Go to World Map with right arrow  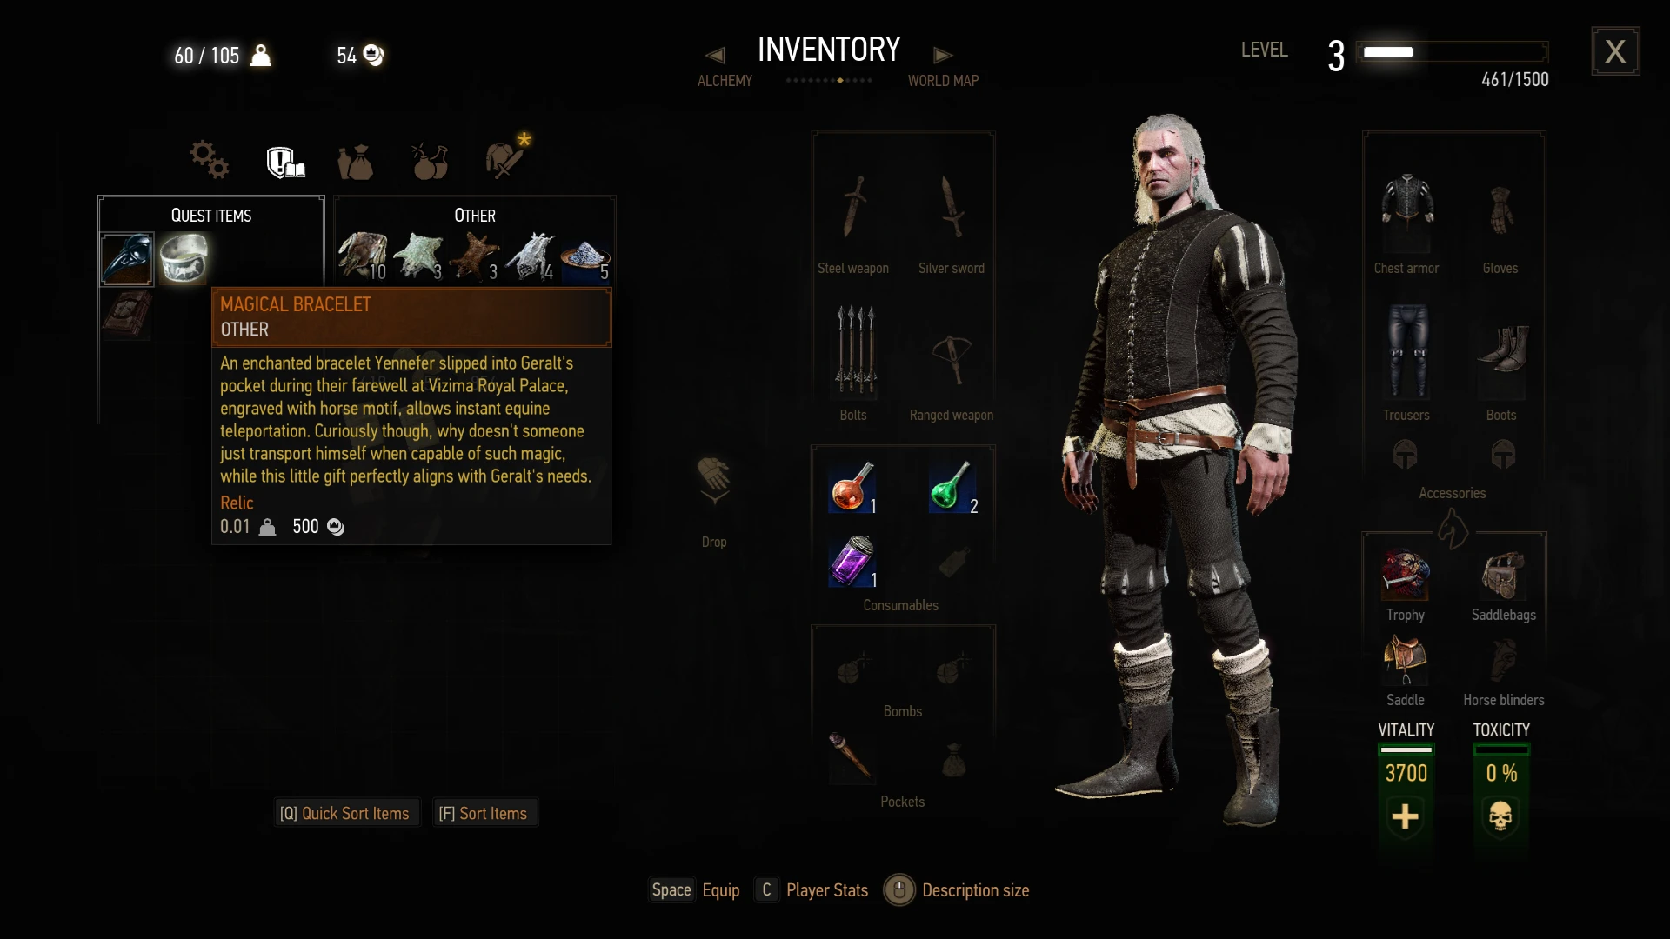click(943, 56)
